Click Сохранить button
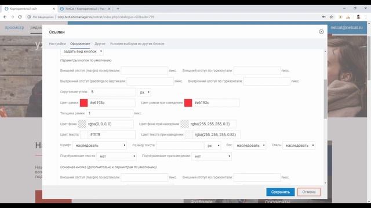371x208 pixels. (x=281, y=192)
